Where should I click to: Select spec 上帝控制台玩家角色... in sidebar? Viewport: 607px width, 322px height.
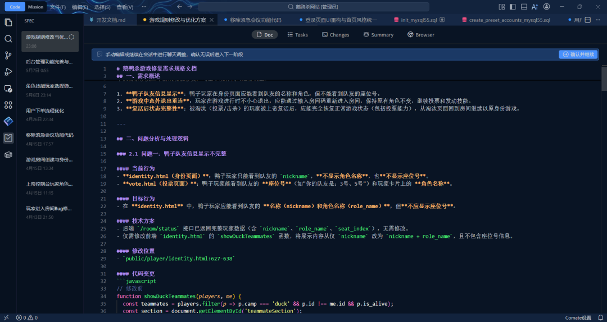pos(50,188)
